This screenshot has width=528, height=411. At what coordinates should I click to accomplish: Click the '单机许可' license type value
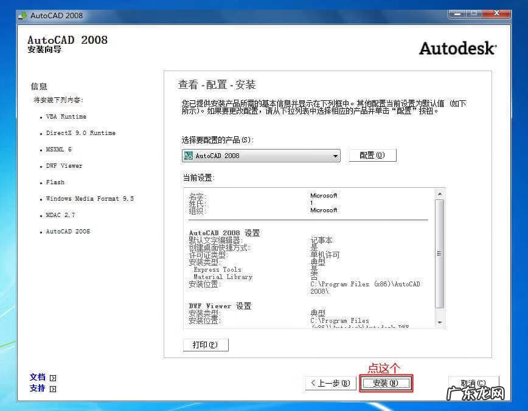(325, 255)
